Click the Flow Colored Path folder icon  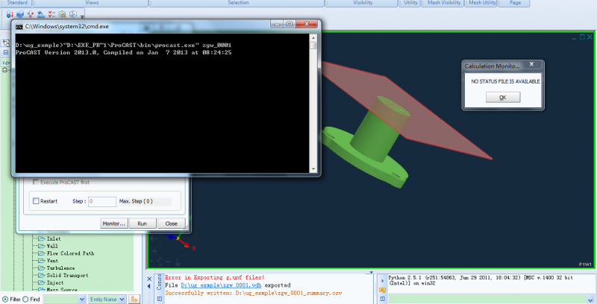click(41, 253)
